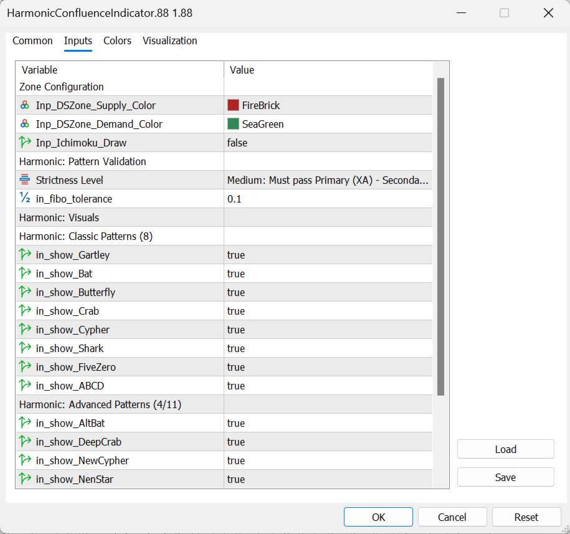Click the arrow icon beside in_show_Butterfly
The width and height of the screenshot is (570, 534).
click(25, 292)
